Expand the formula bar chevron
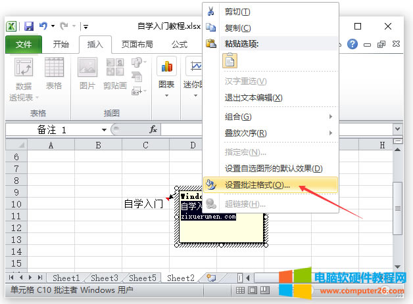This screenshot has width=413, height=304. pos(397,129)
